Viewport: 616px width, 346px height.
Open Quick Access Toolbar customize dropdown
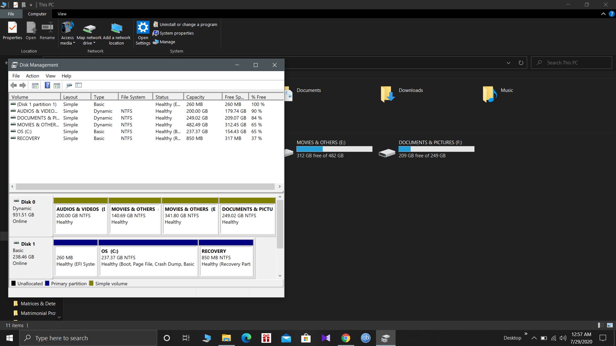coord(31,5)
